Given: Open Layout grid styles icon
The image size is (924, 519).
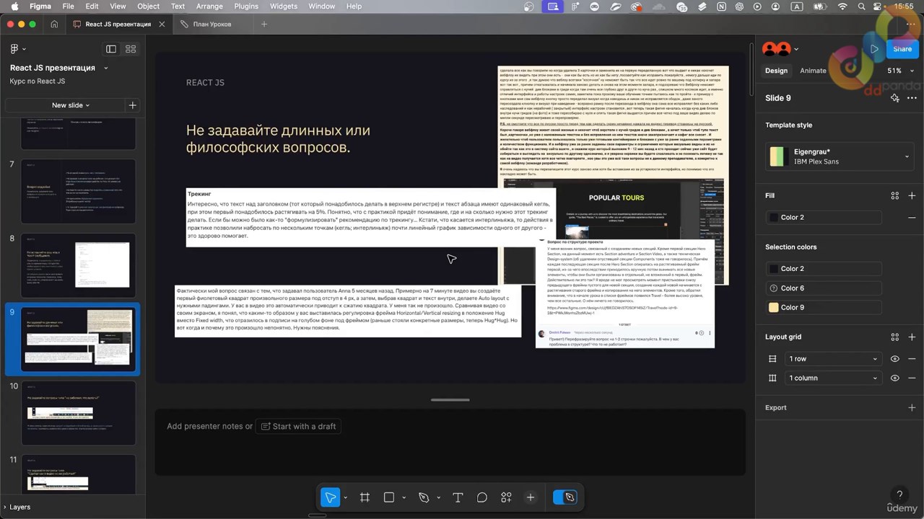Looking at the screenshot, I should (x=895, y=337).
